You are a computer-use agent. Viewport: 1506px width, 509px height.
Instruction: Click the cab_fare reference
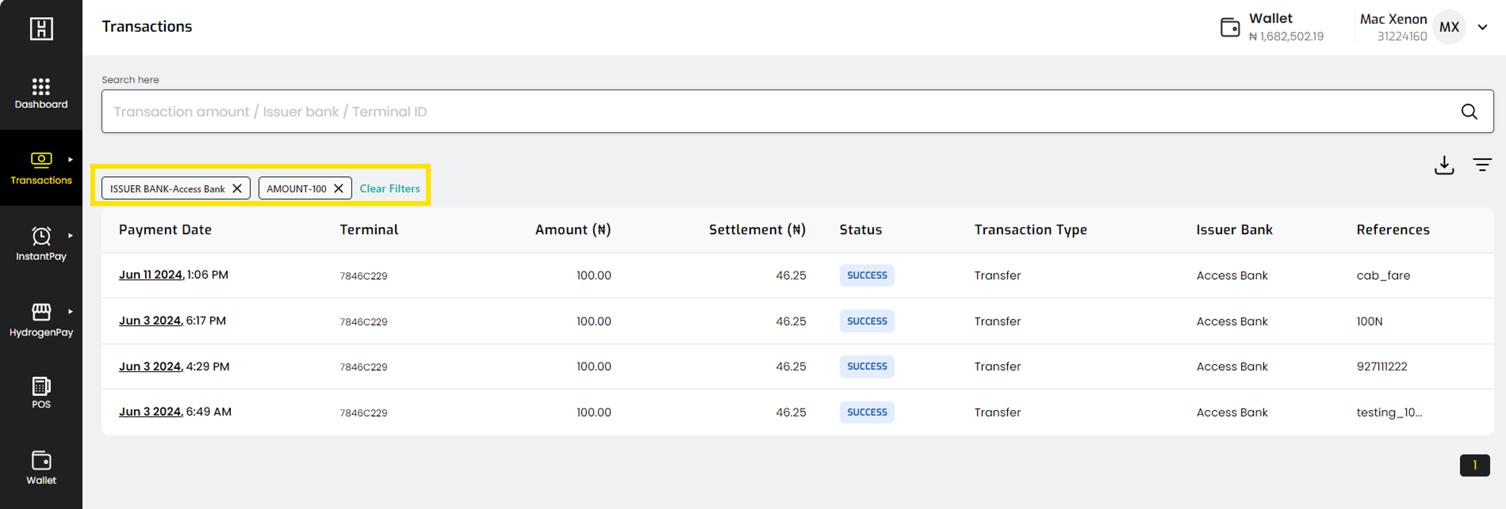tap(1383, 275)
